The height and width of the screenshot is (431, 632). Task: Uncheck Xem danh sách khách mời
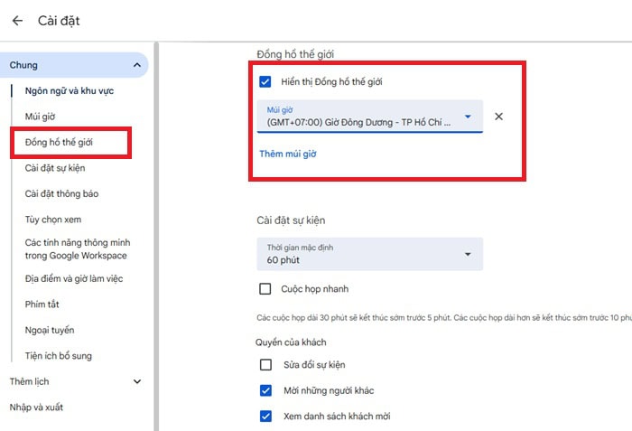tap(265, 417)
